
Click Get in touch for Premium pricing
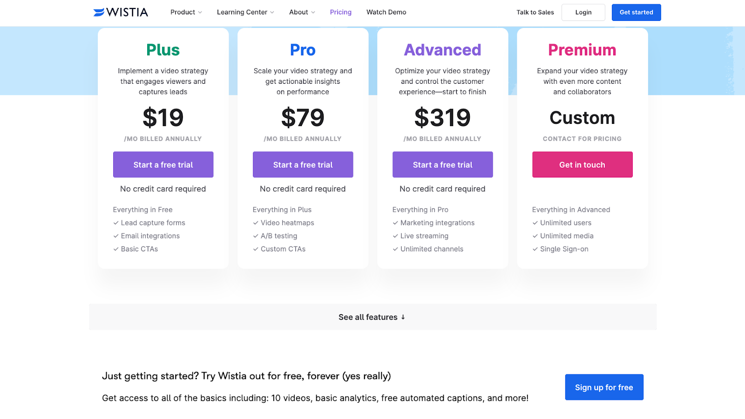pyautogui.click(x=582, y=164)
